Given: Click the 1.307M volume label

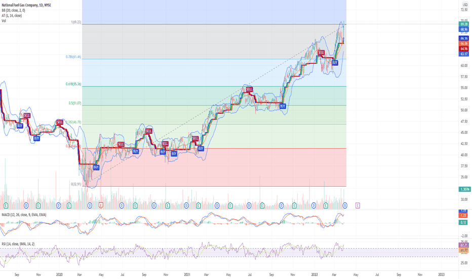Looking at the screenshot, I should tap(464, 189).
